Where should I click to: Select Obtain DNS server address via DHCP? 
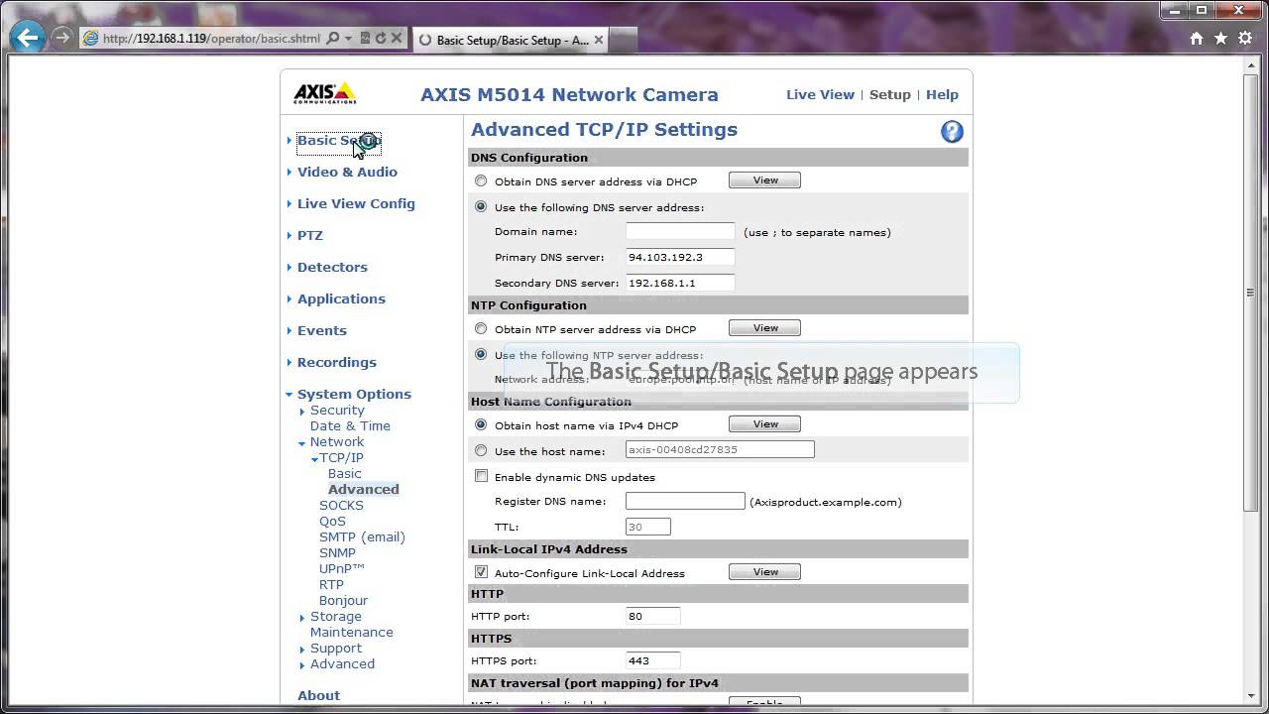tap(481, 181)
